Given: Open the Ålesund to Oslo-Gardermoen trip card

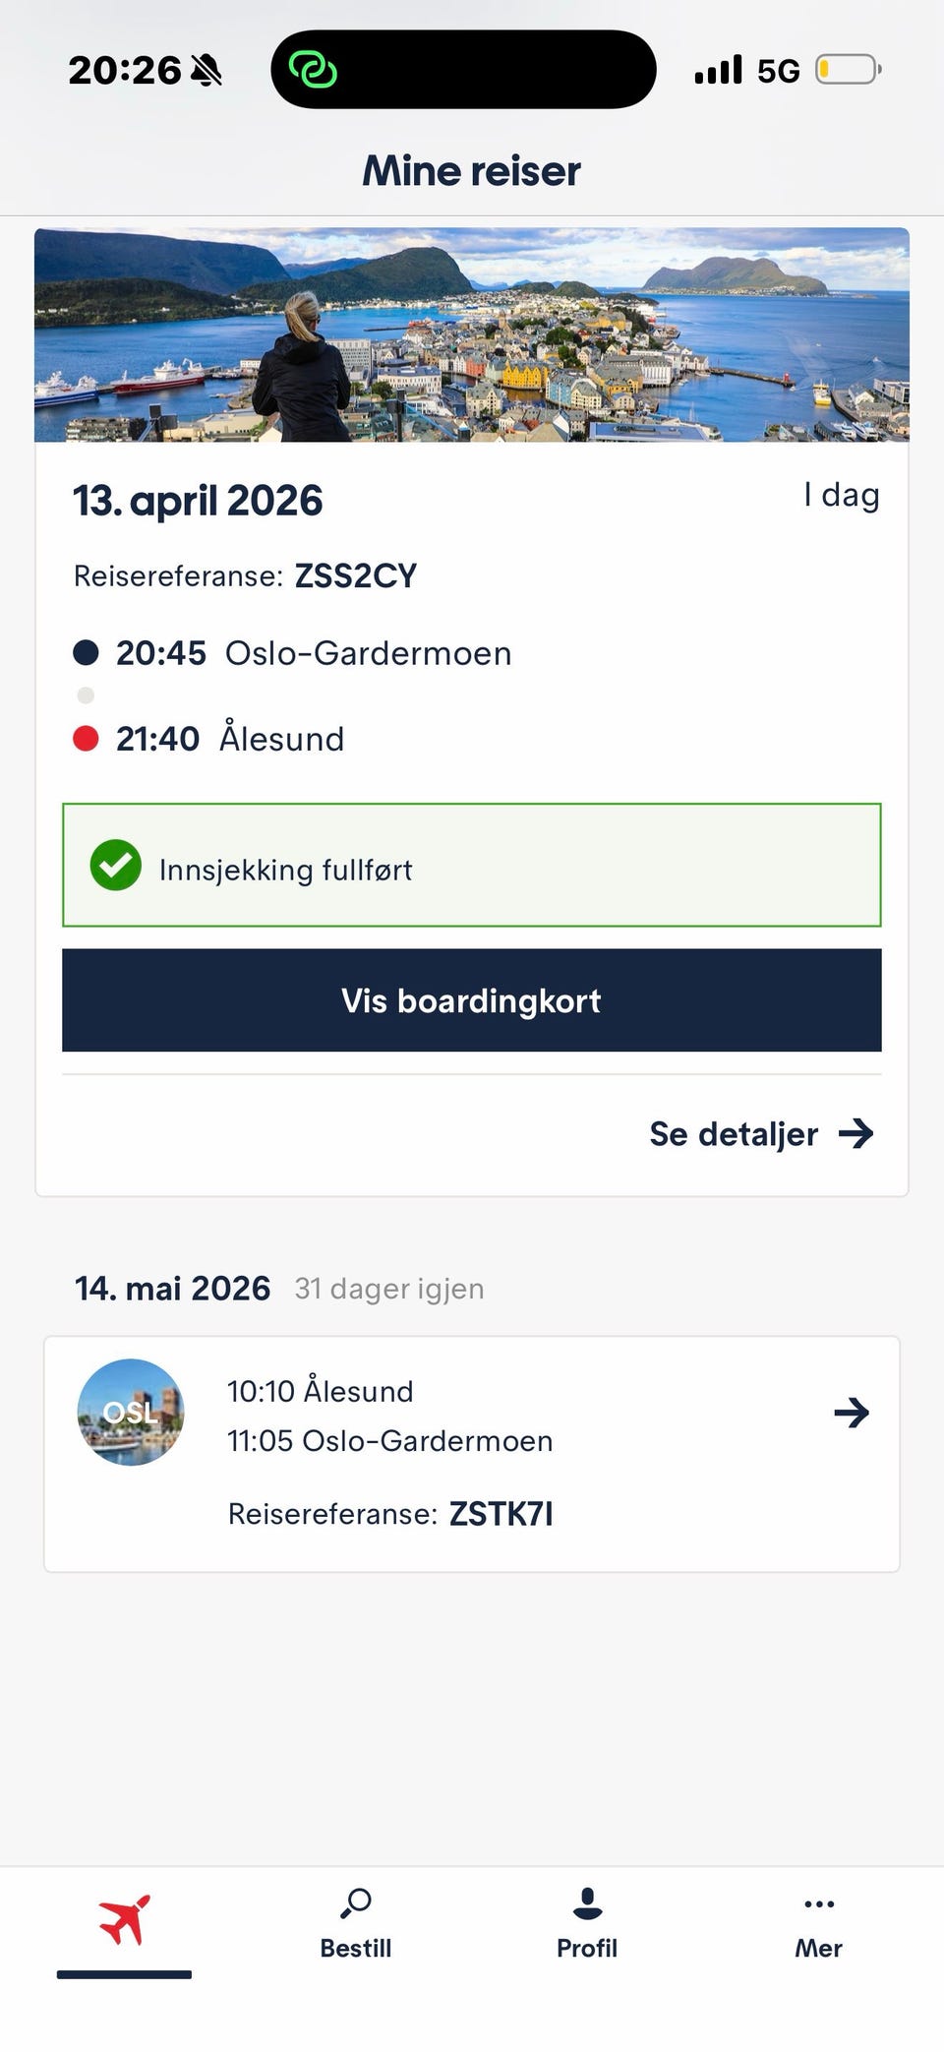Looking at the screenshot, I should point(472,1453).
